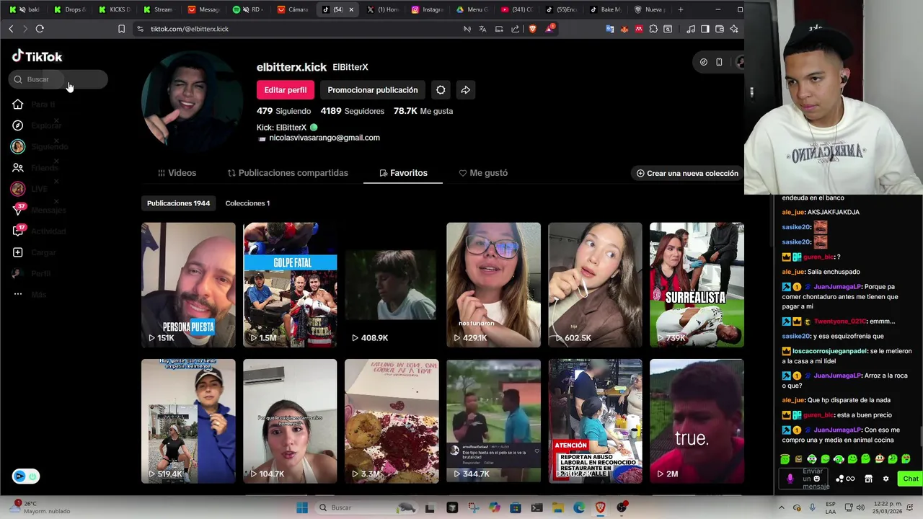This screenshot has height=519, width=923.
Task: Open the LIVE sidebar item
Action: click(x=29, y=189)
